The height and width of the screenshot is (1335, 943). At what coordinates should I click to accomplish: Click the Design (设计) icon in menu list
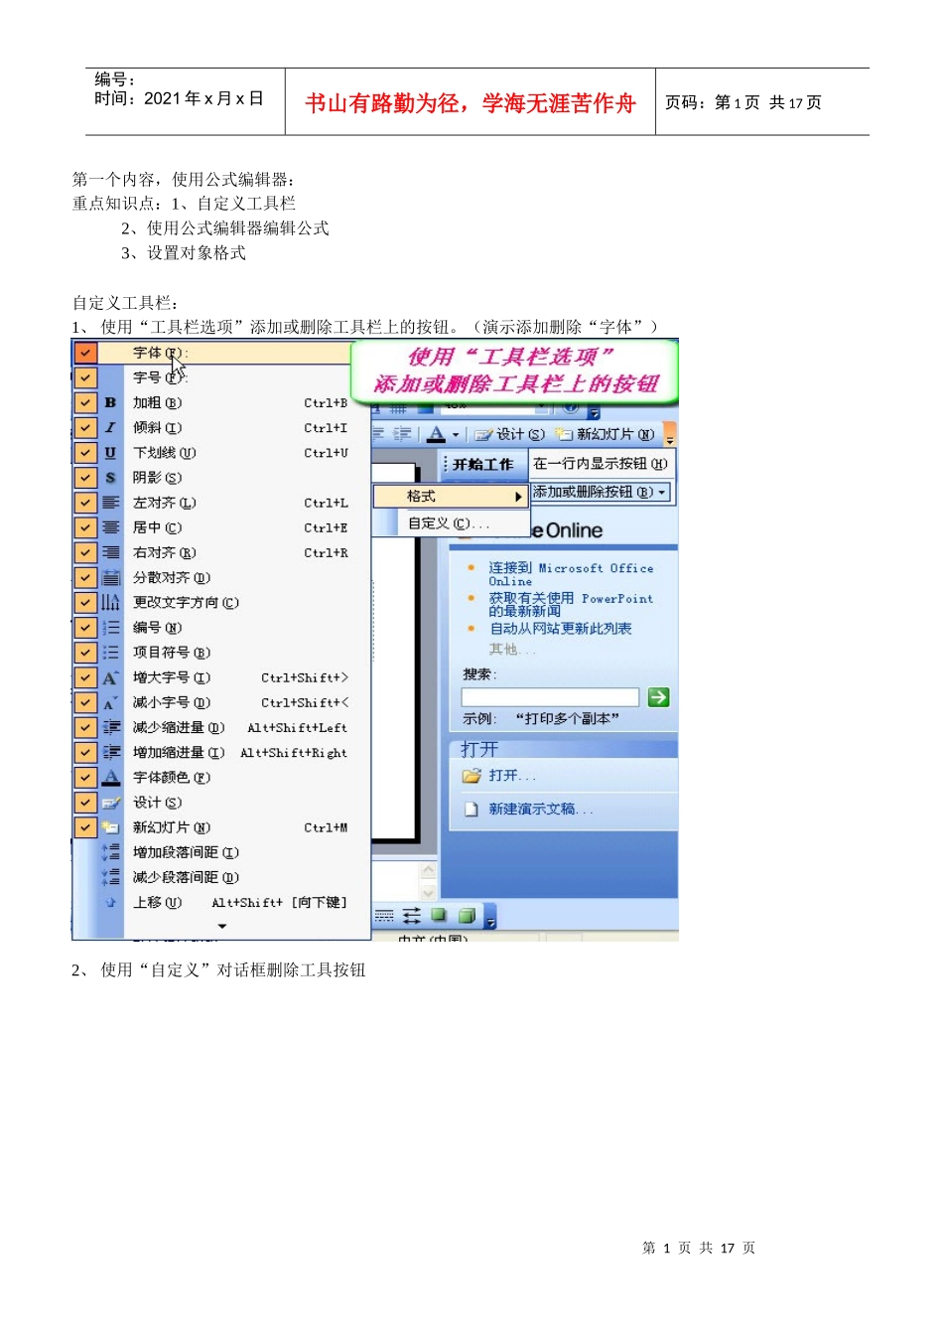[x=110, y=803]
